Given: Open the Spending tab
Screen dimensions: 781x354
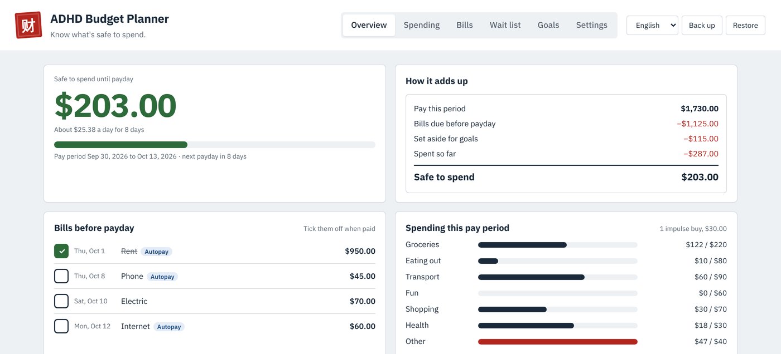Looking at the screenshot, I should coord(422,25).
